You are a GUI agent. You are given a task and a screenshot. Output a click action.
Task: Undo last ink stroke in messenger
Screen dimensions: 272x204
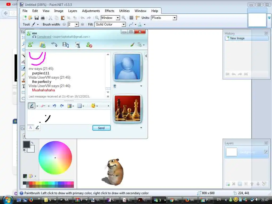coord(54,106)
